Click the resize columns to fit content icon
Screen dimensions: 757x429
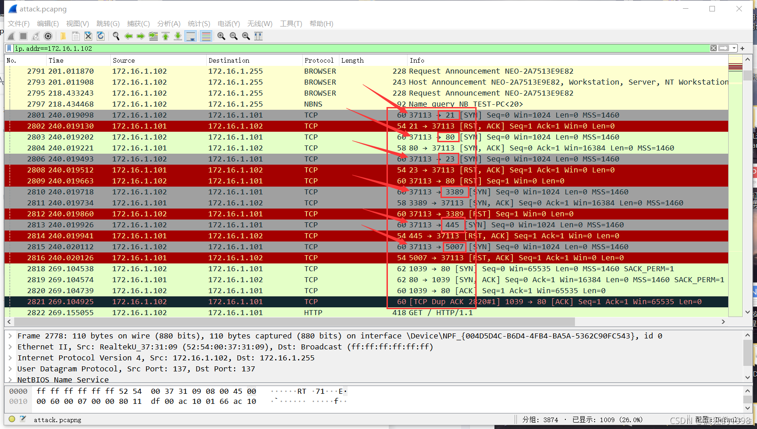coord(258,36)
